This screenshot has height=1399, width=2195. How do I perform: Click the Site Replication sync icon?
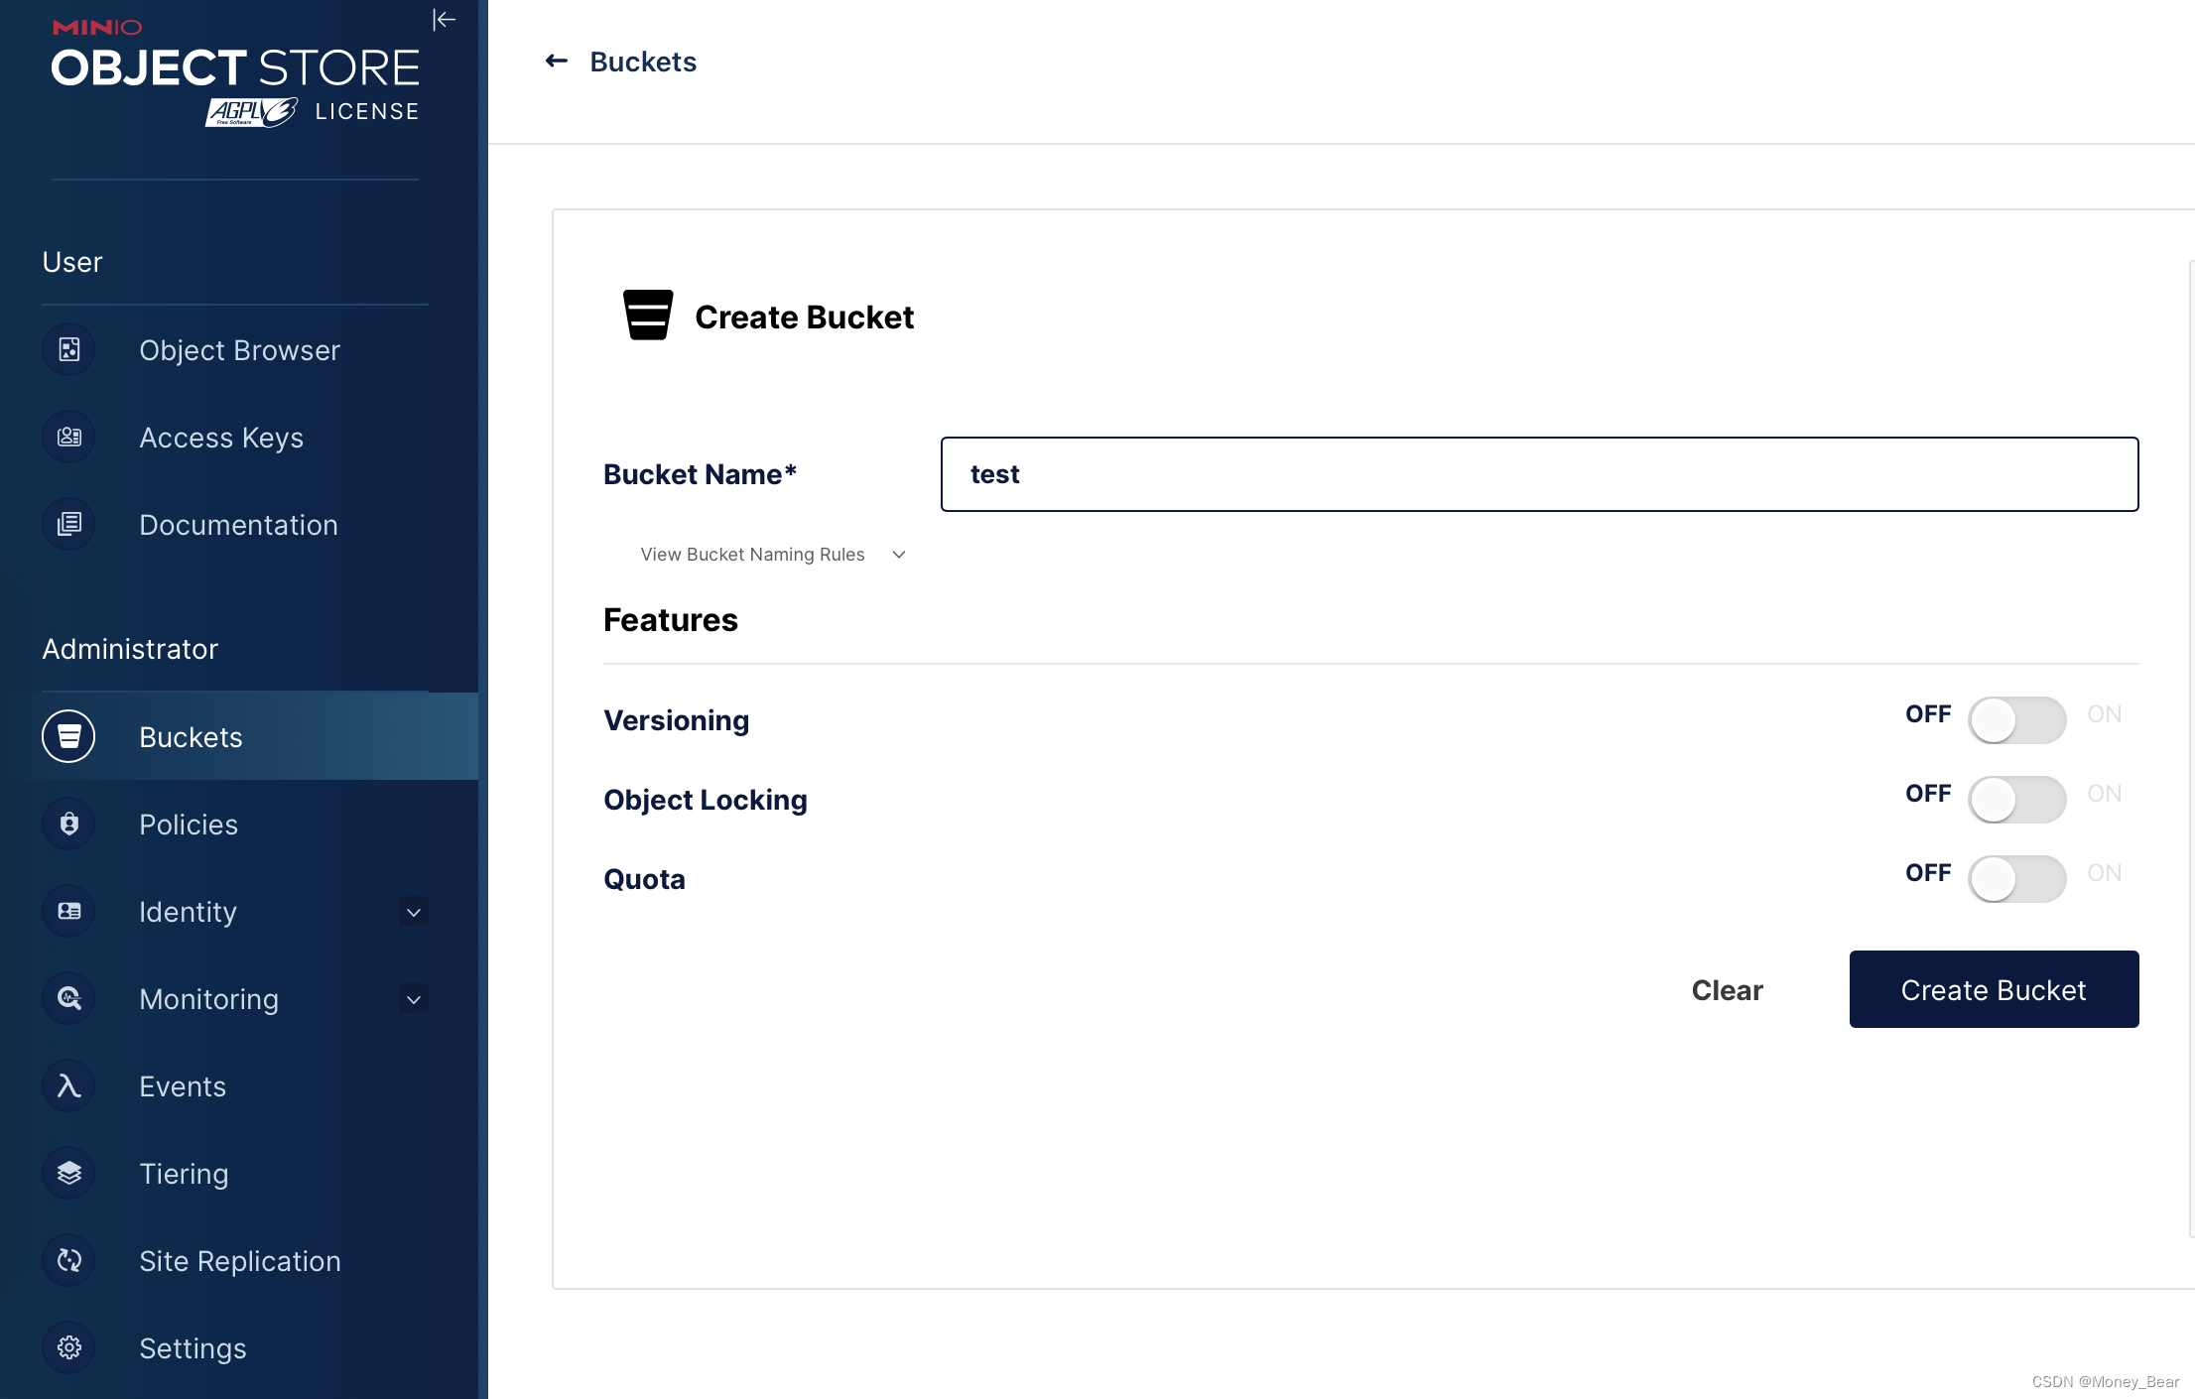[x=68, y=1261]
